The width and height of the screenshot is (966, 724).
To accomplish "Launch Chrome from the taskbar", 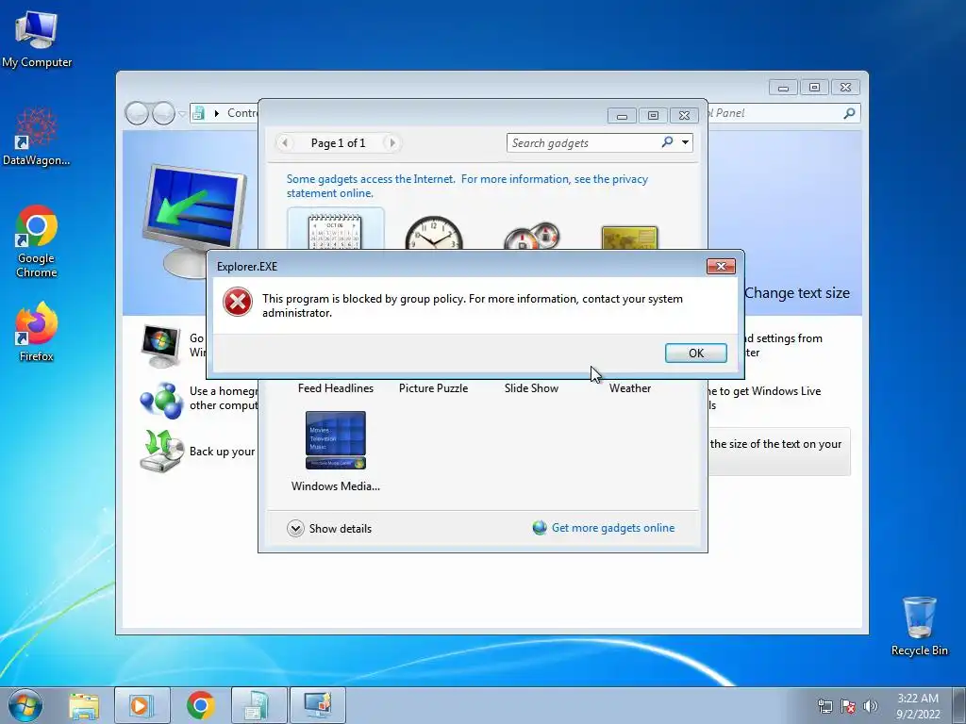I will pyautogui.click(x=200, y=705).
